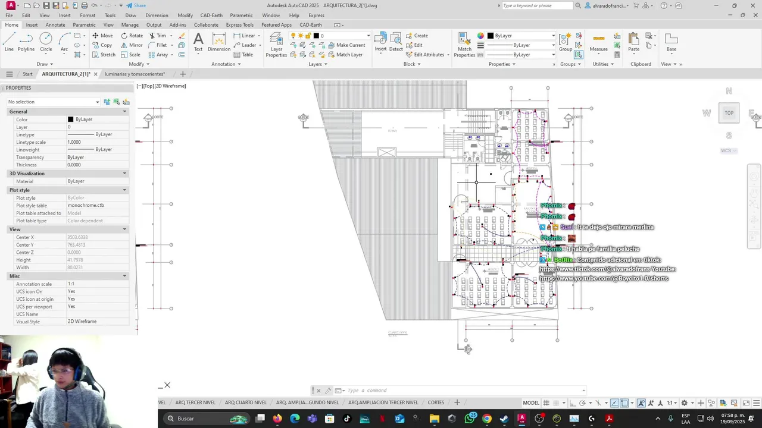Click the Share button
The width and height of the screenshot is (762, 428).
coord(136,5)
